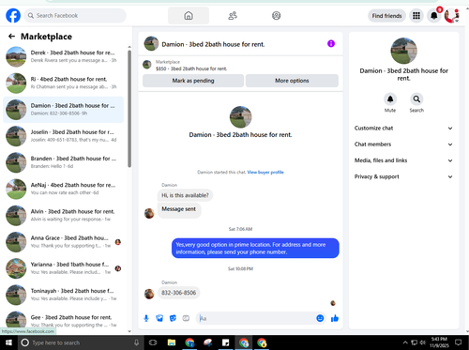Open Task View on taskbar

tap(153, 342)
